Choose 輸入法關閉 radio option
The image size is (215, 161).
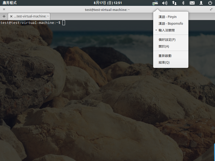[171, 30]
